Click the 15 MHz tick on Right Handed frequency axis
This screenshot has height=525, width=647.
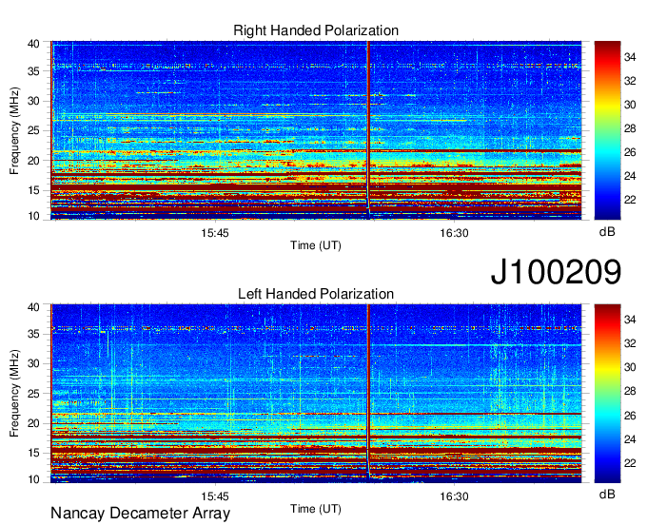(x=33, y=190)
